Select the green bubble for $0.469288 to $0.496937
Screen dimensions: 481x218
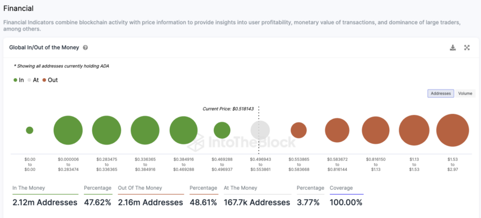(222, 130)
